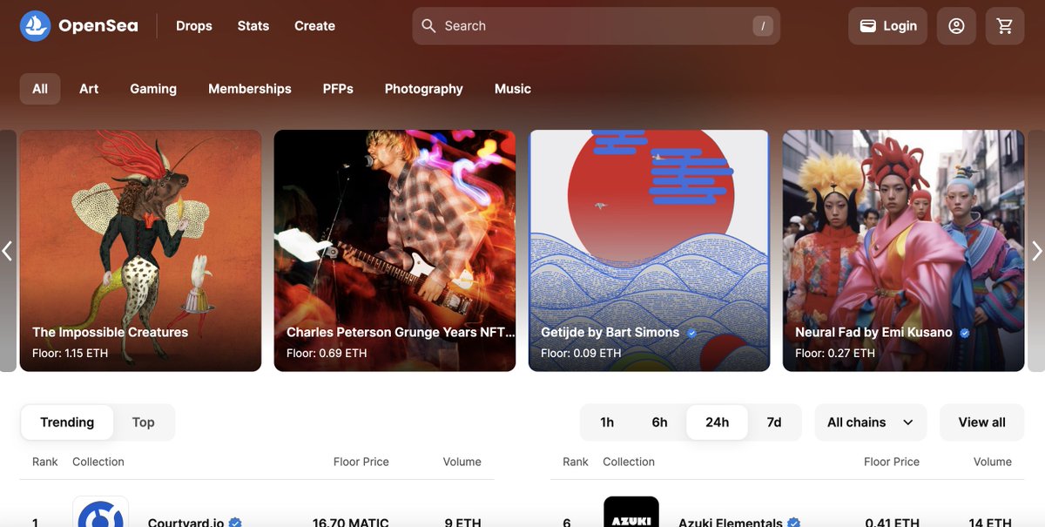Viewport: 1045px width, 527px height.
Task: Click the Rank header in right table
Action: [x=576, y=462]
